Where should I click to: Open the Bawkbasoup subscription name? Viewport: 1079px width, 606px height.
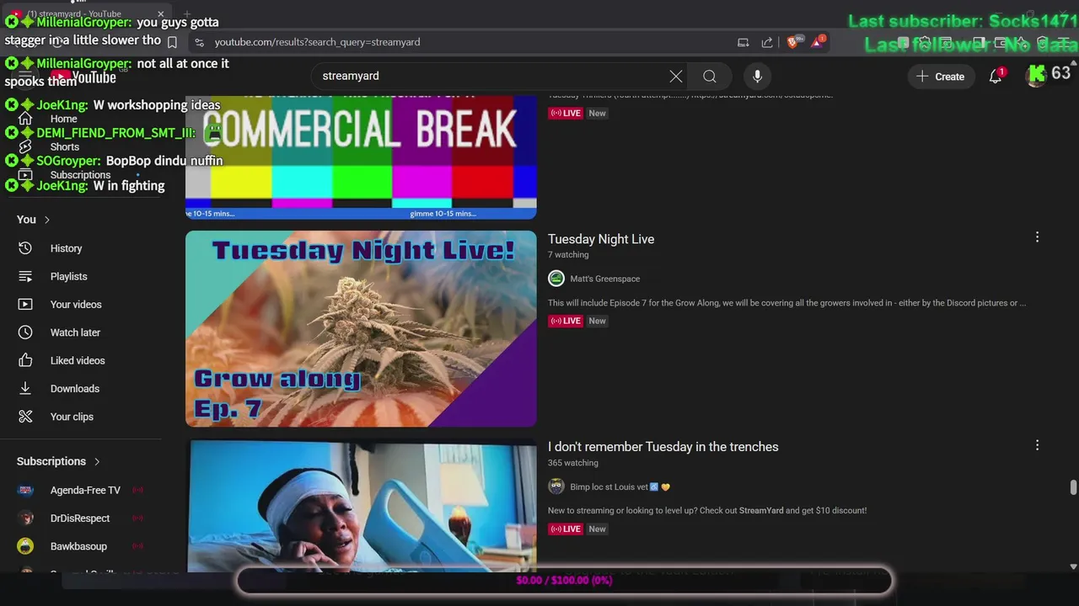(78, 546)
